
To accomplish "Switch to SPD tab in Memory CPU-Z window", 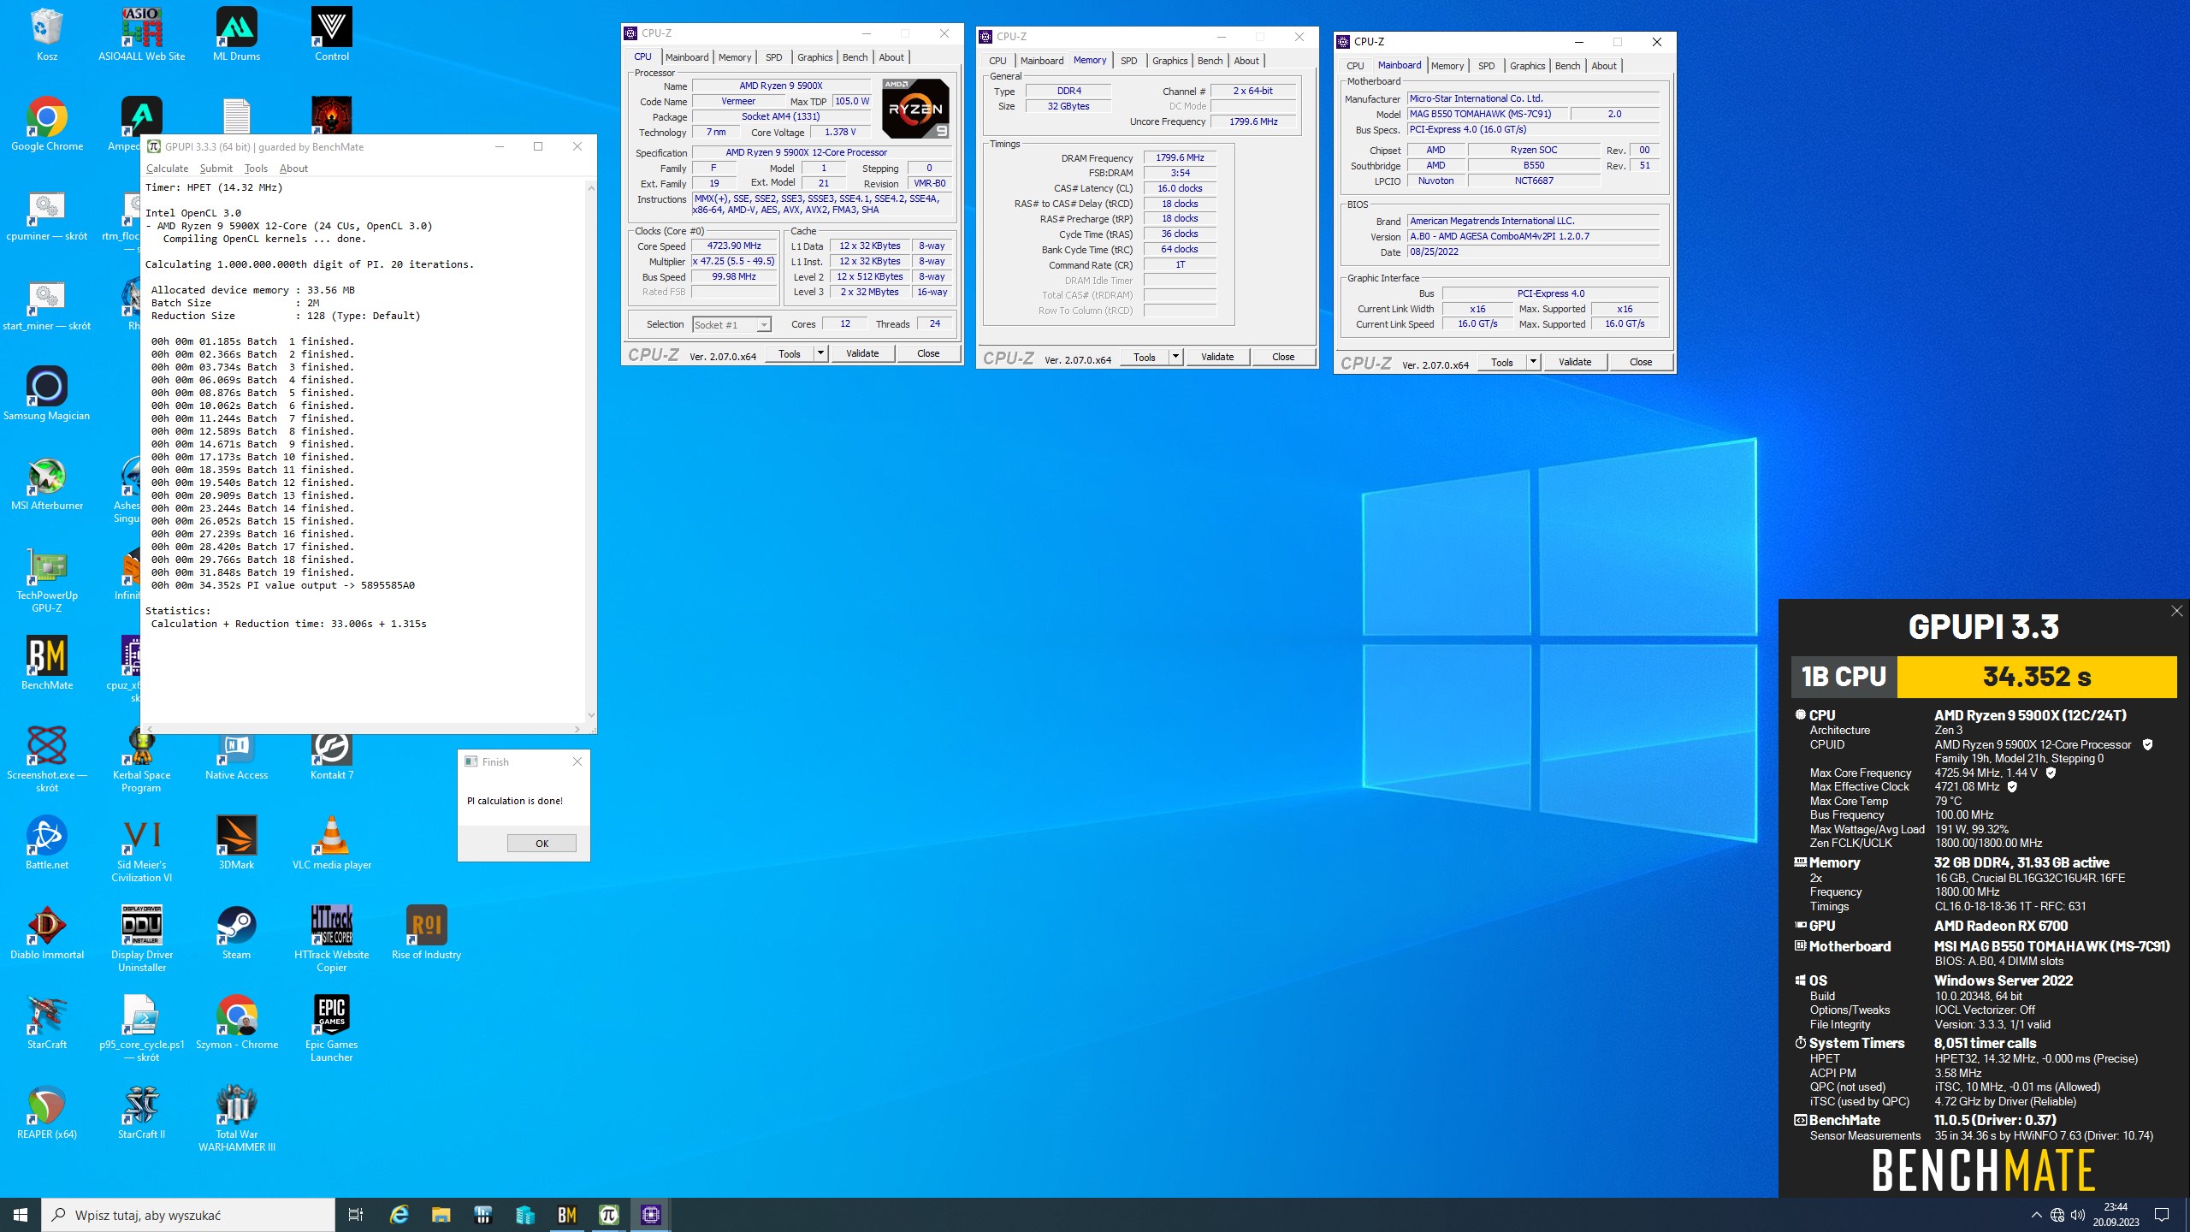I will tap(1128, 61).
